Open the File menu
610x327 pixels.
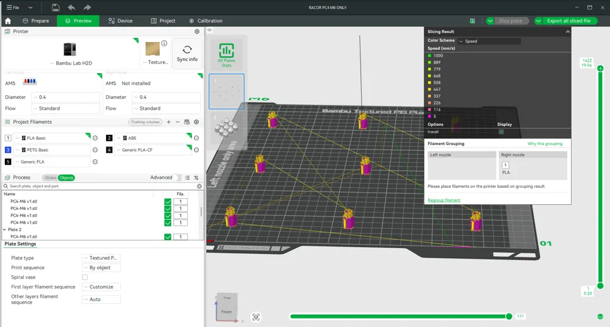coord(13,7)
